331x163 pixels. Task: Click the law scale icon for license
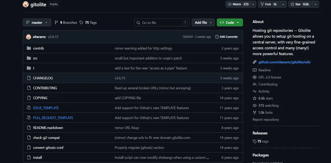[x=255, y=77]
